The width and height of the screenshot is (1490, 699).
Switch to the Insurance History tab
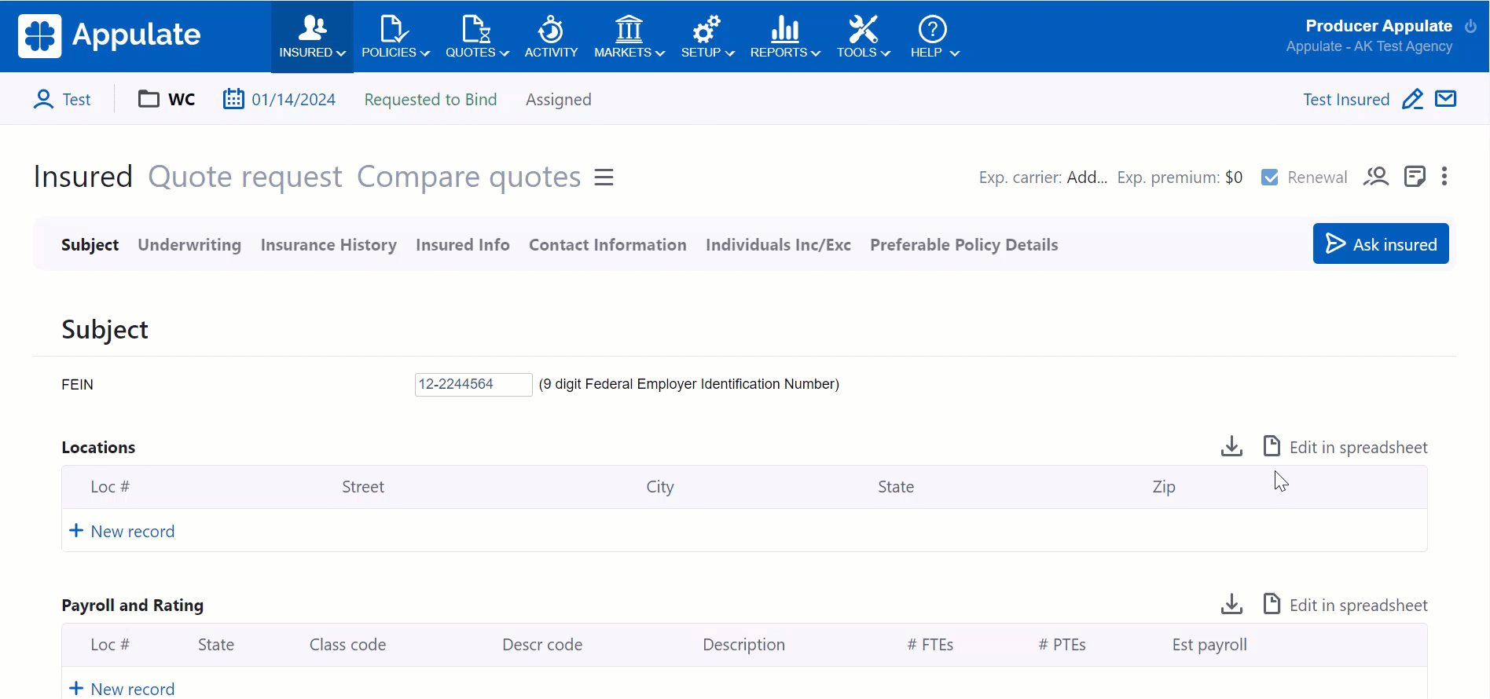pyautogui.click(x=328, y=245)
